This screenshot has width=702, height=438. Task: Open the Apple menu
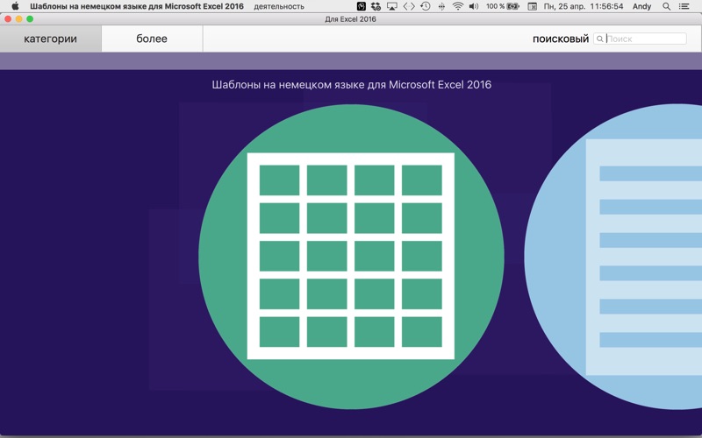click(15, 6)
